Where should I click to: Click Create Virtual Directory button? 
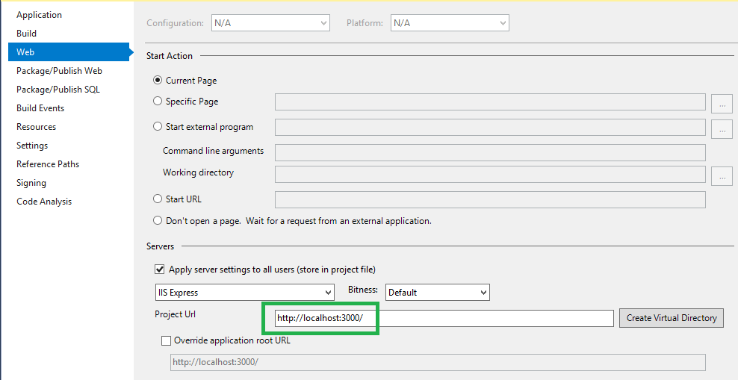(672, 318)
